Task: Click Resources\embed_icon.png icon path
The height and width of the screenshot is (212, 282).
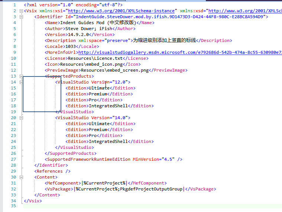Action: pyautogui.click(x=91, y=64)
